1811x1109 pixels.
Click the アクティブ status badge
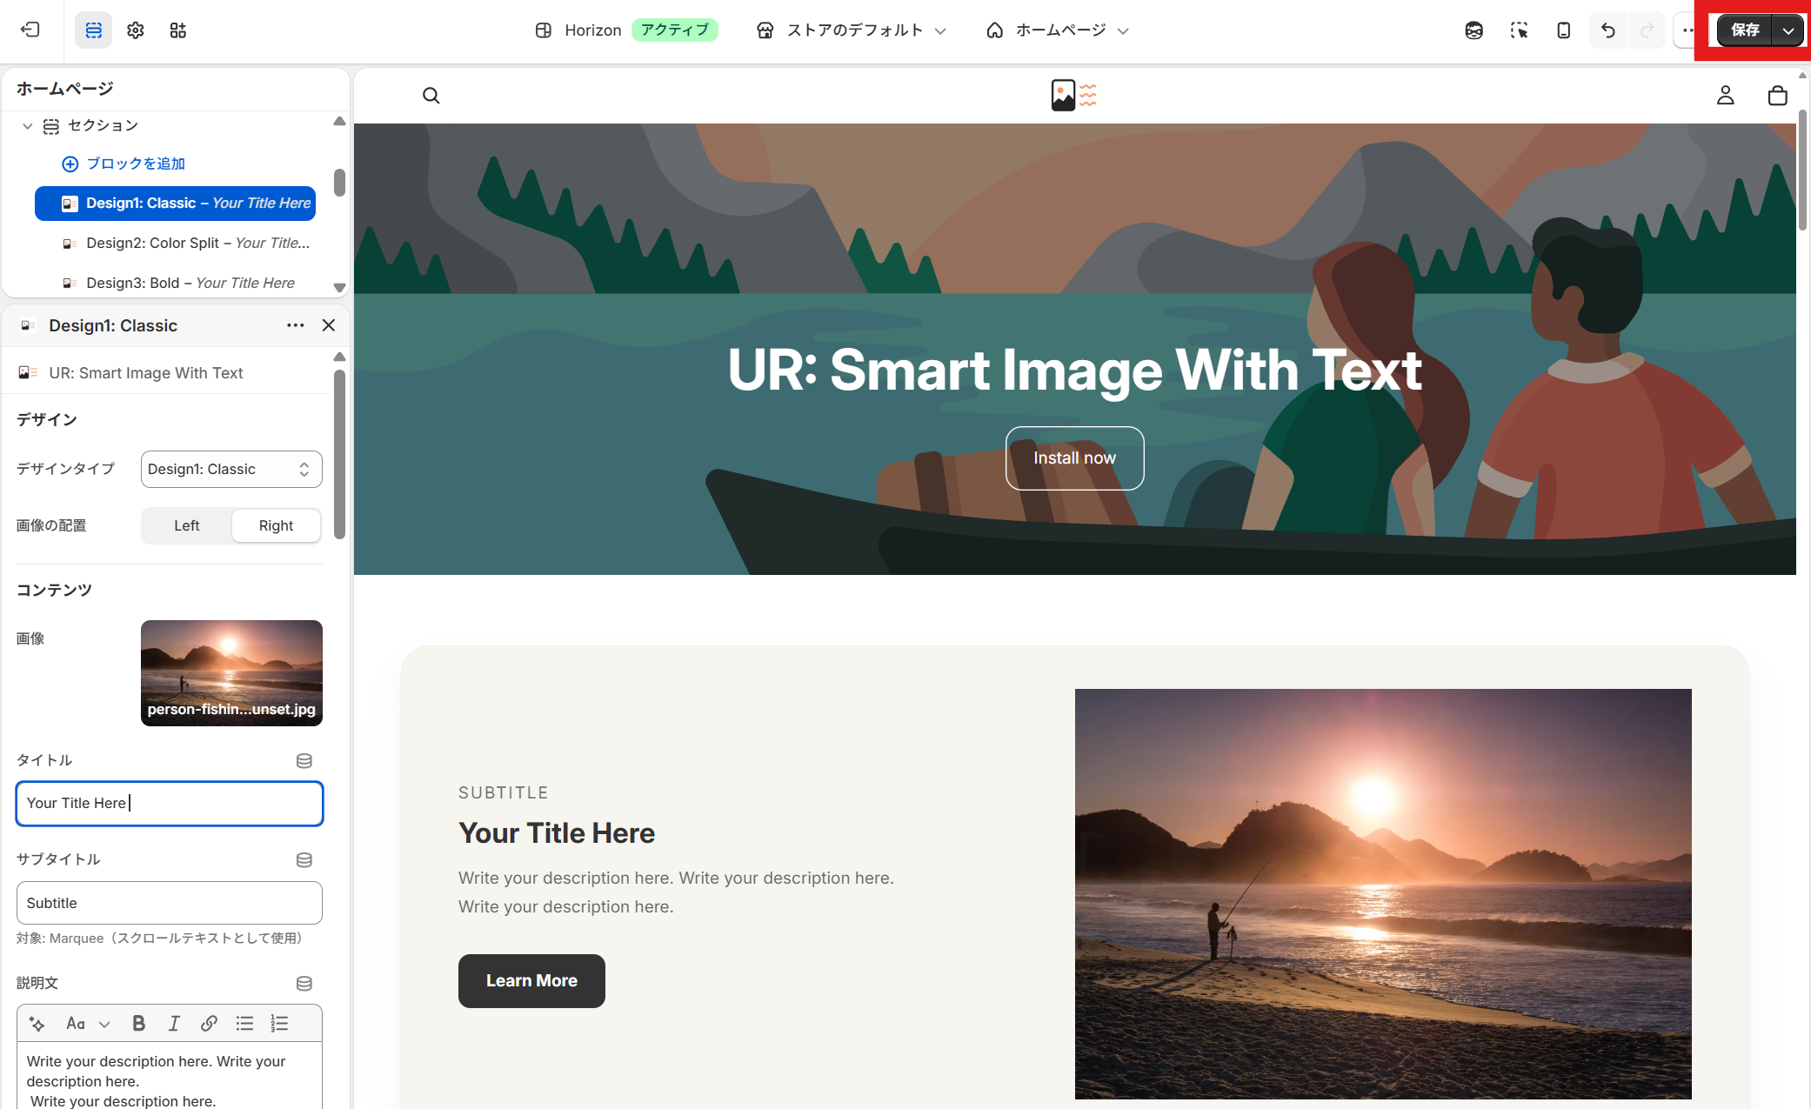tap(674, 30)
